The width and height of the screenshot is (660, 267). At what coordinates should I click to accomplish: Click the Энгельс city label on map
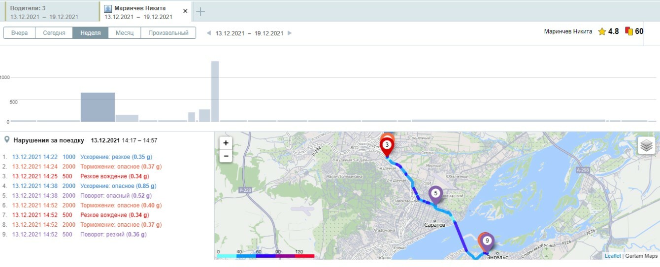pyautogui.click(x=496, y=257)
